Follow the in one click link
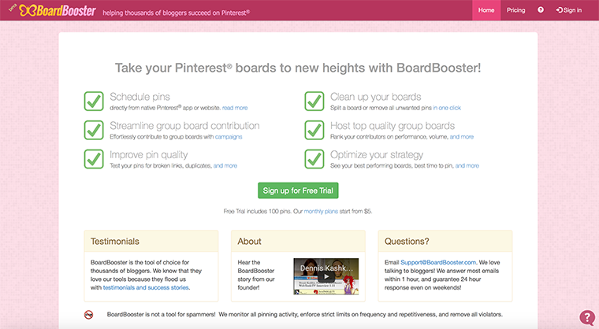 (x=447, y=108)
